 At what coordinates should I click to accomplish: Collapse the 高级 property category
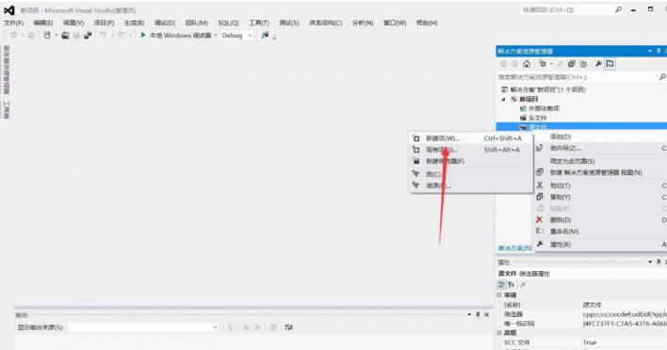pyautogui.click(x=499, y=332)
